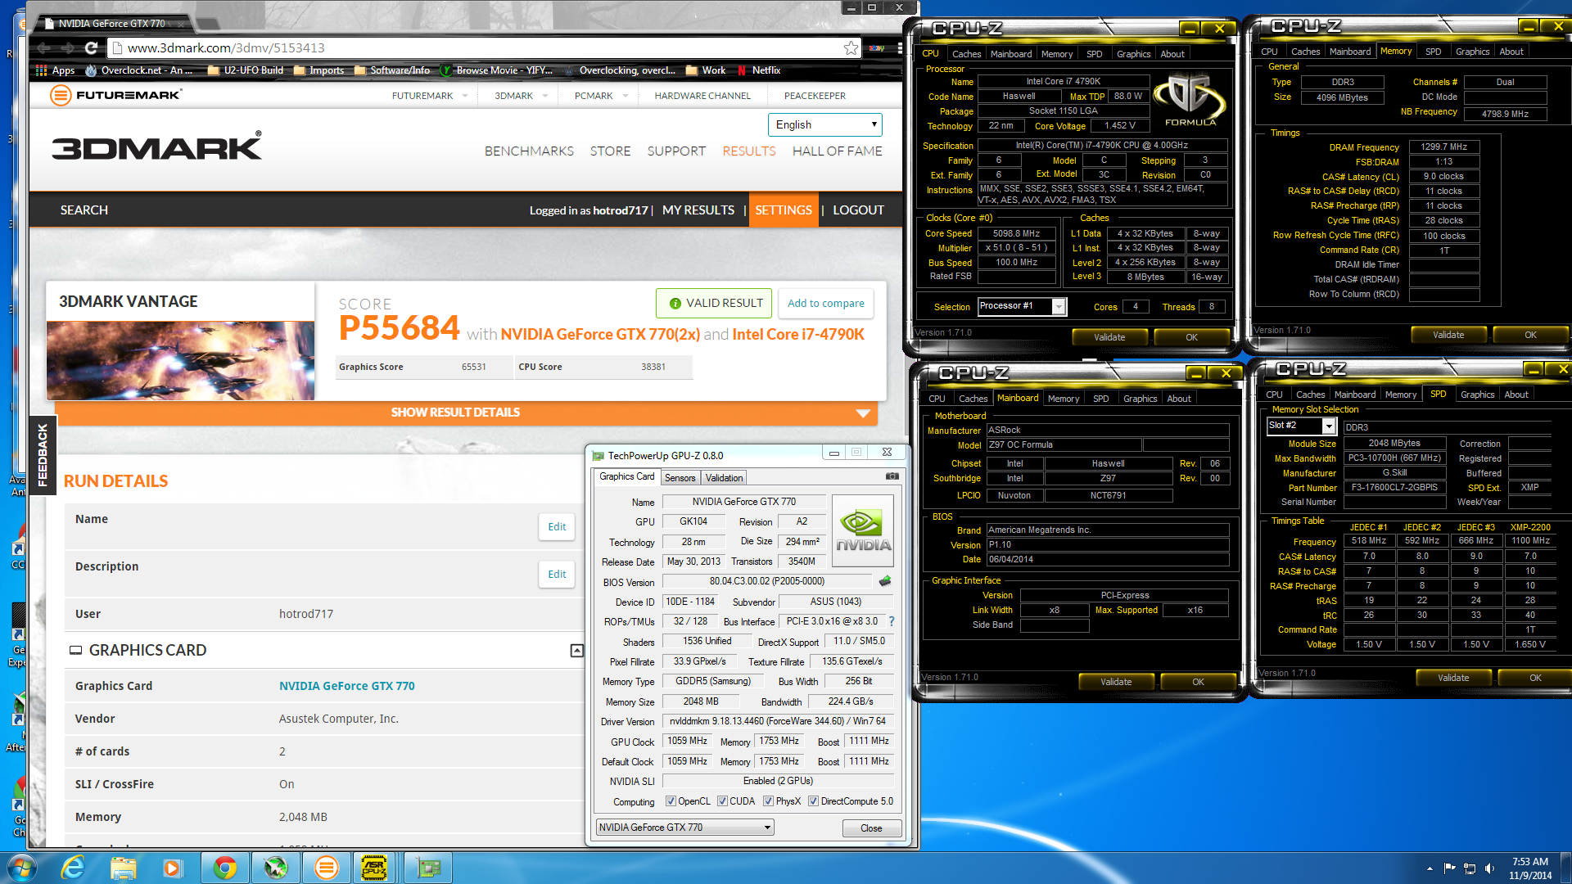
Task: Open the Apps shortcut in bookmarks bar
Action: coord(55,70)
